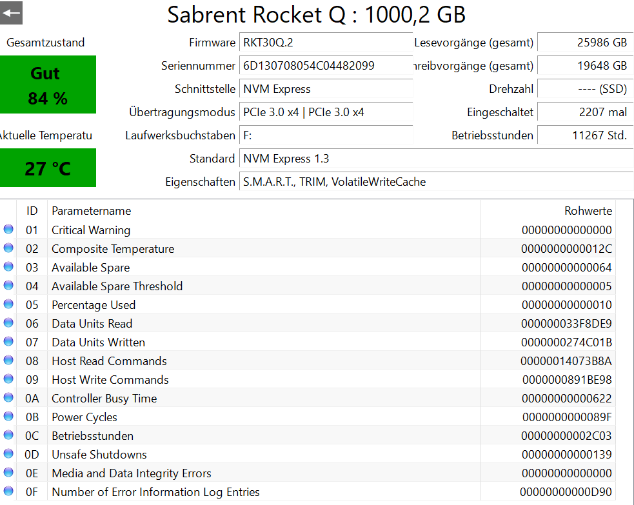
Task: Click the Eigenschaften field with S.M.A.R.T., TRIM
Action: point(436,182)
